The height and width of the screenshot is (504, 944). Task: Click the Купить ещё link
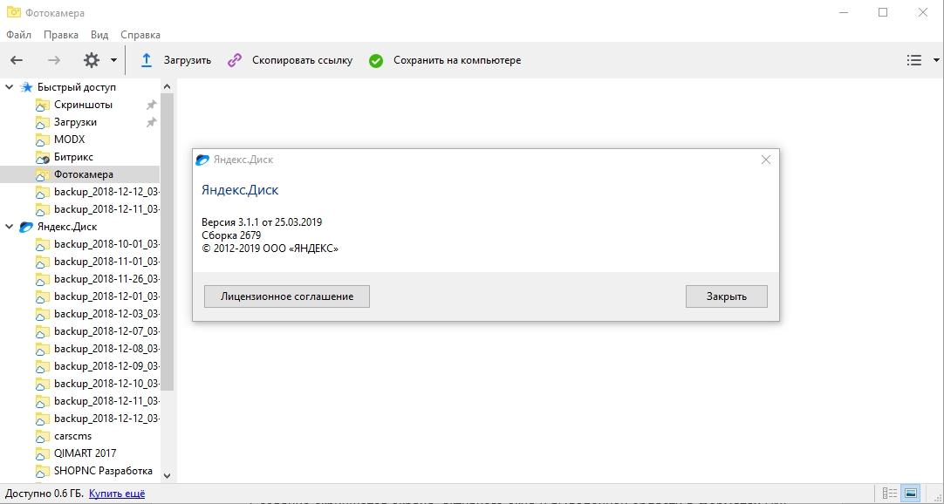pyautogui.click(x=117, y=494)
